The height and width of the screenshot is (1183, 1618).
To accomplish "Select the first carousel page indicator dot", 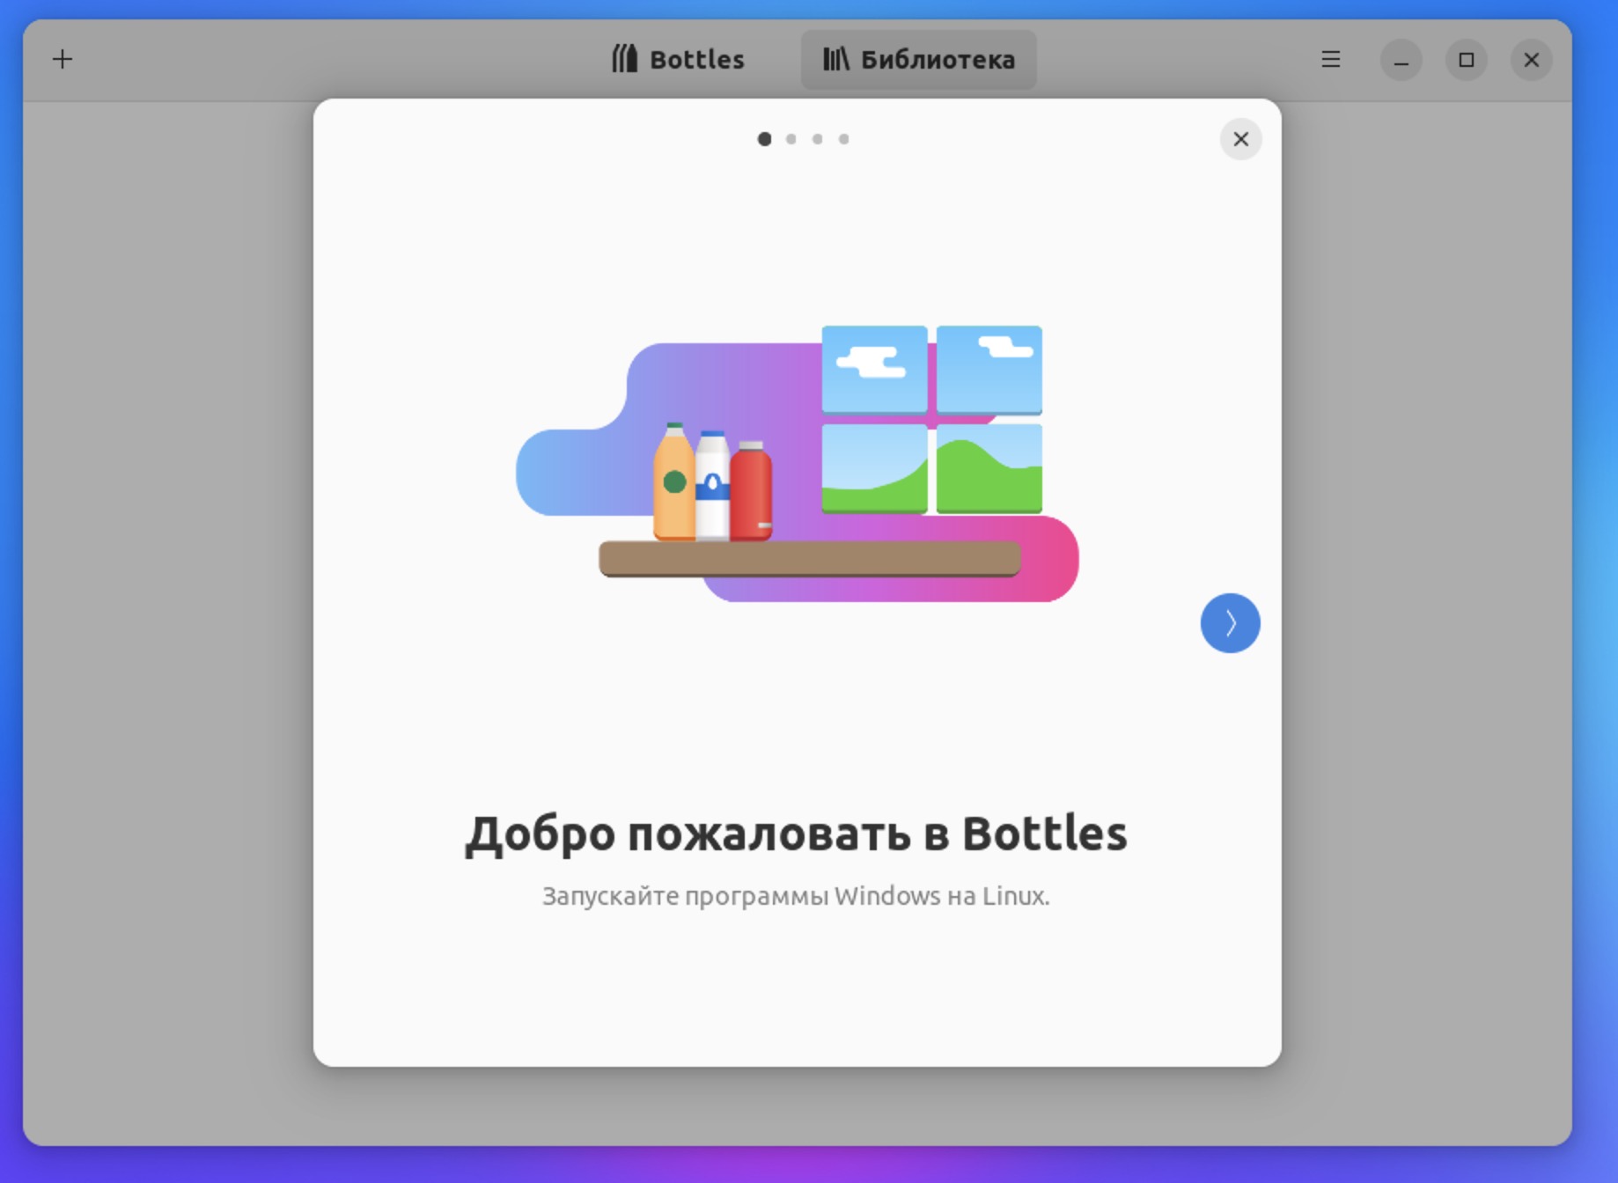I will point(764,139).
